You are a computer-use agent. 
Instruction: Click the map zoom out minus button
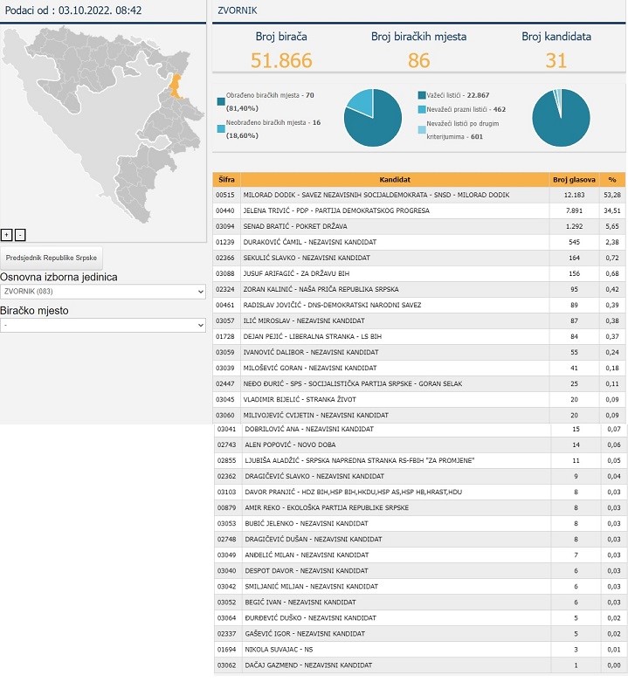[20, 234]
